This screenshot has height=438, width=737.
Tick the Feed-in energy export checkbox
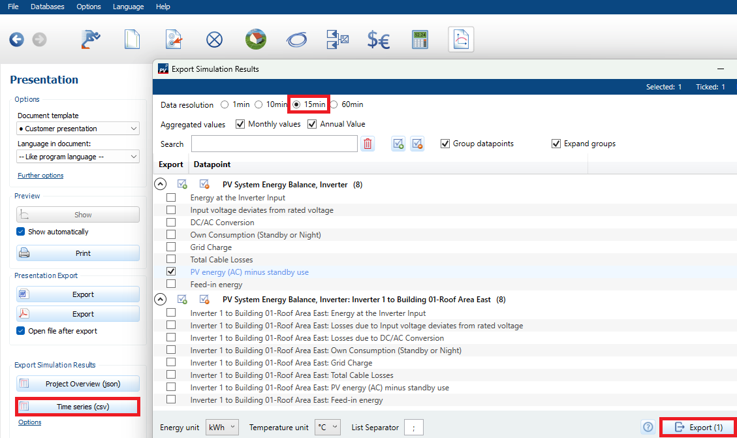click(171, 284)
